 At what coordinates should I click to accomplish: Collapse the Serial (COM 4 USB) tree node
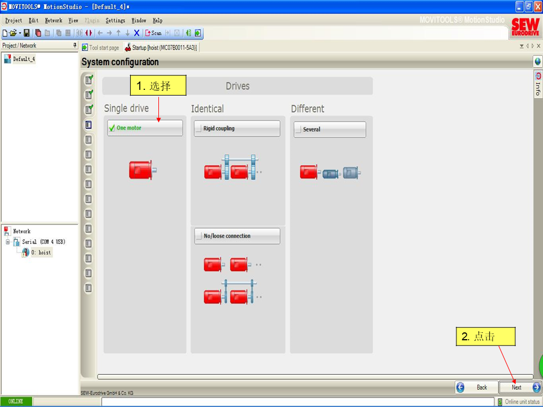(x=8, y=242)
